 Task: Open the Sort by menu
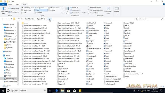pyautogui.click(x=67, y=10)
